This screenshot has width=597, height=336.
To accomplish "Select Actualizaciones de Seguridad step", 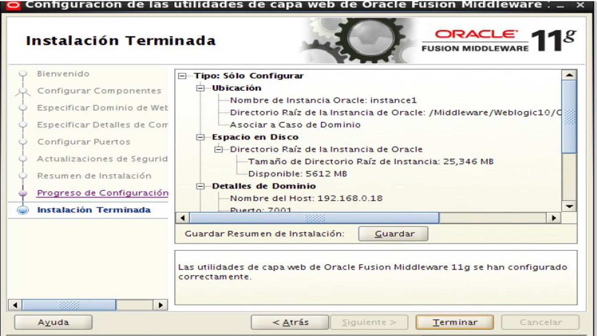I will pyautogui.click(x=103, y=159).
